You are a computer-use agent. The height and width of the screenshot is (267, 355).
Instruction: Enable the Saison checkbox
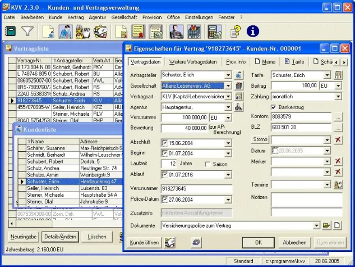[208, 164]
